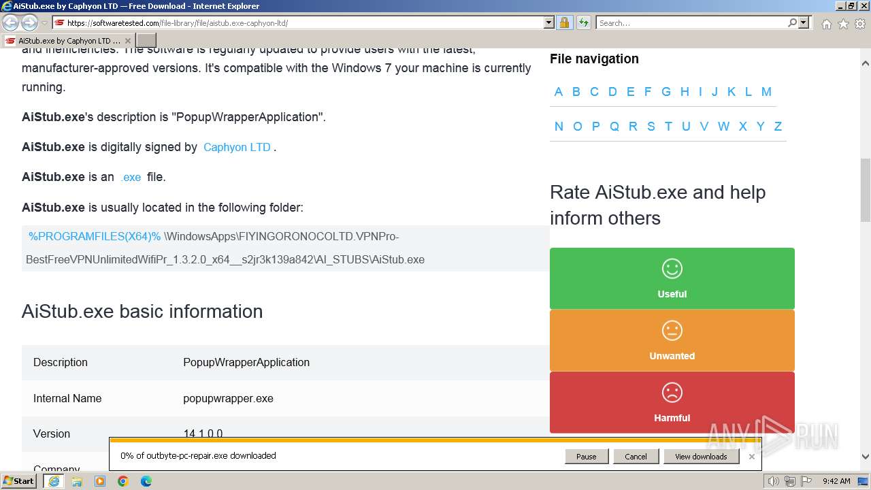The height and width of the screenshot is (490, 871).
Task: Click the taskbar clock showing 9:42 AM
Action: (x=836, y=481)
